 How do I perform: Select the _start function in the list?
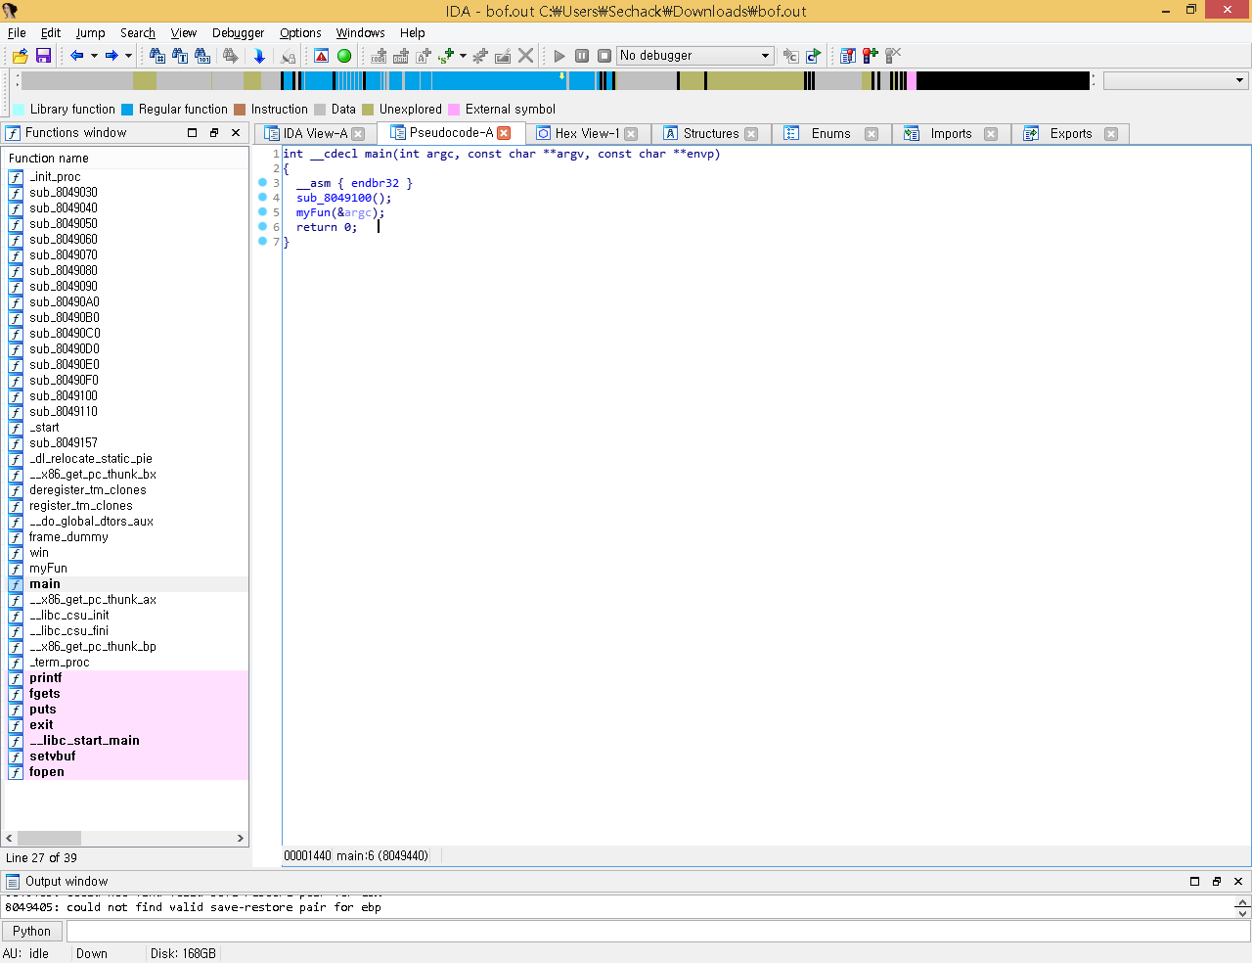click(127, 428)
